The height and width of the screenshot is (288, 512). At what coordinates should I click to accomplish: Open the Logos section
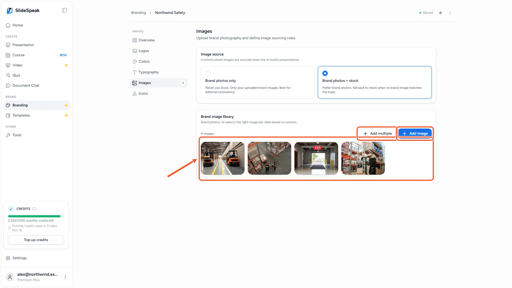(x=159, y=51)
